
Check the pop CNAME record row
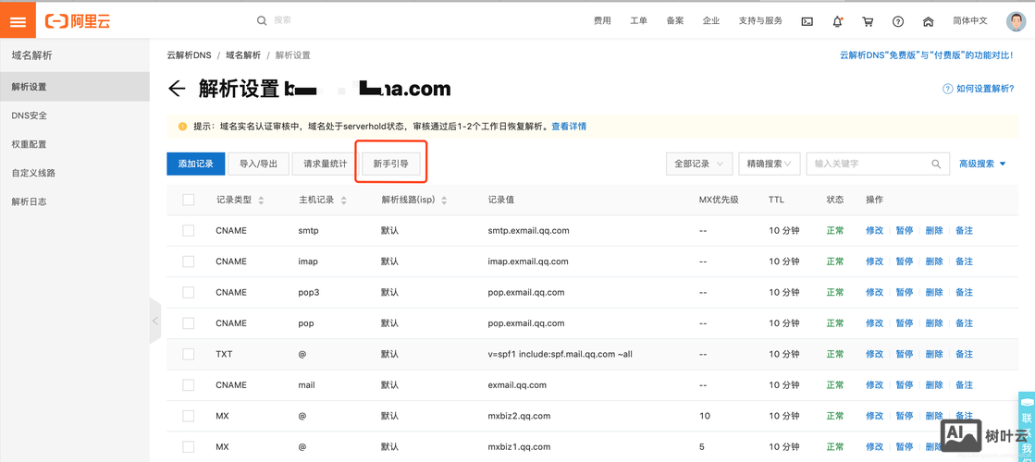tap(188, 323)
